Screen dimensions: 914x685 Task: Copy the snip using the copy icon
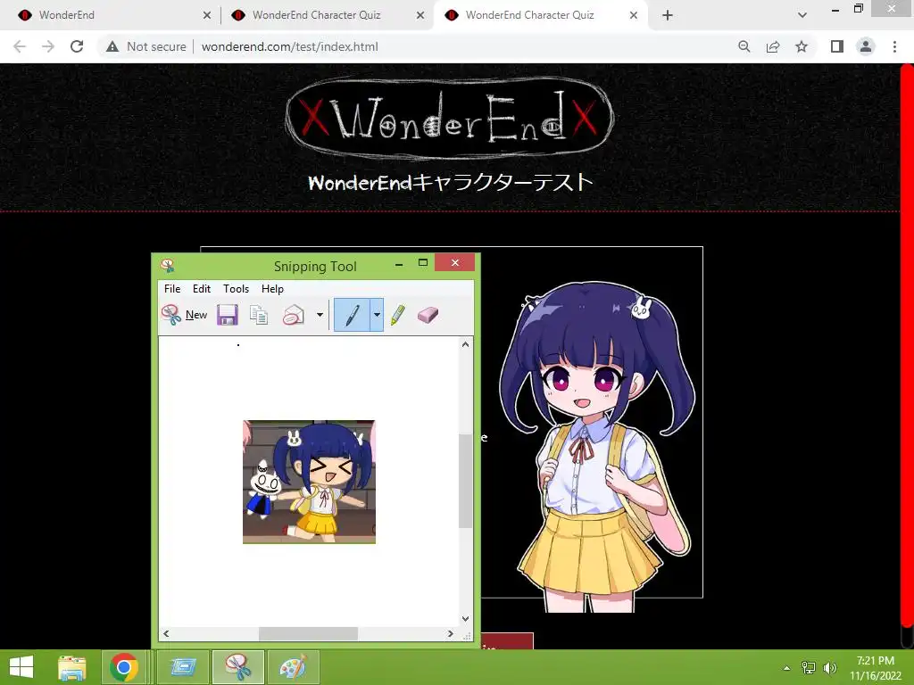point(259,315)
